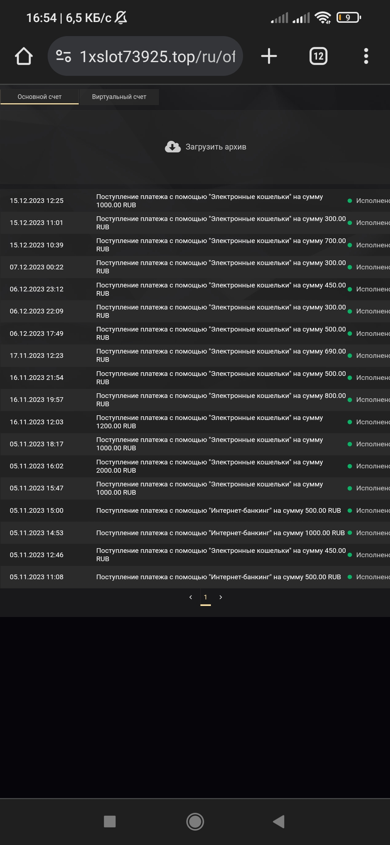Switch to the Основной счет tab

(x=40, y=97)
